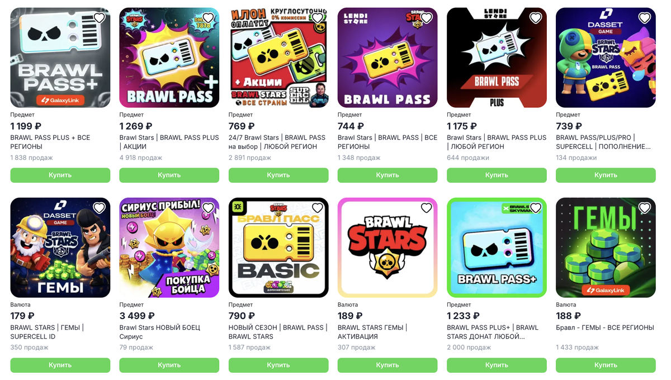Buy the 189 ₽ BRAWL STARS ГЕМЫ АКТИВАЦИЯ
The height and width of the screenshot is (380, 671).
[x=388, y=365]
